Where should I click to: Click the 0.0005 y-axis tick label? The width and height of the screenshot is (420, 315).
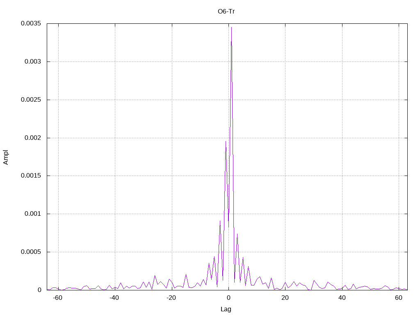click(31, 252)
